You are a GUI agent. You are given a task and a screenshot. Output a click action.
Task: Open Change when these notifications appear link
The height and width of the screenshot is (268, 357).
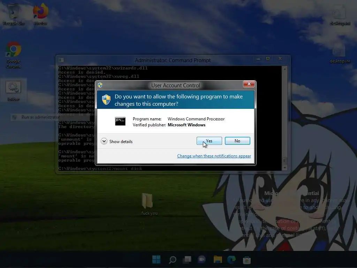point(214,156)
